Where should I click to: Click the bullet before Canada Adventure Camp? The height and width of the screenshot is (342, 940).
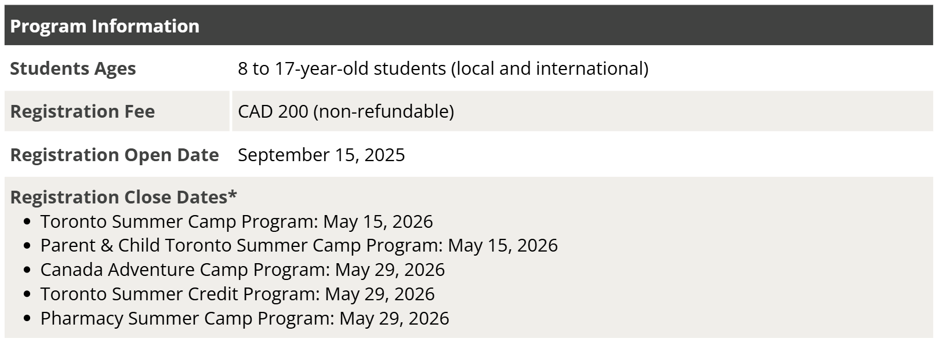pos(27,271)
